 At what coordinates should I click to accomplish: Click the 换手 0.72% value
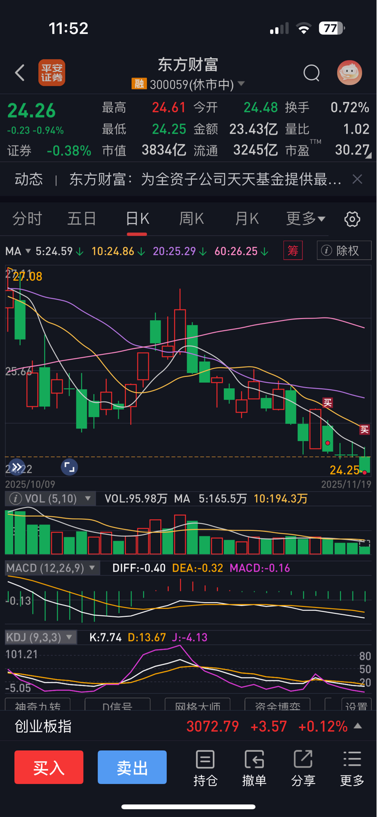pos(327,107)
